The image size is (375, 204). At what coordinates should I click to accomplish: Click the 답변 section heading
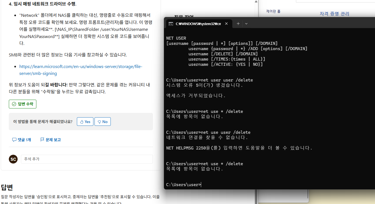point(7,187)
